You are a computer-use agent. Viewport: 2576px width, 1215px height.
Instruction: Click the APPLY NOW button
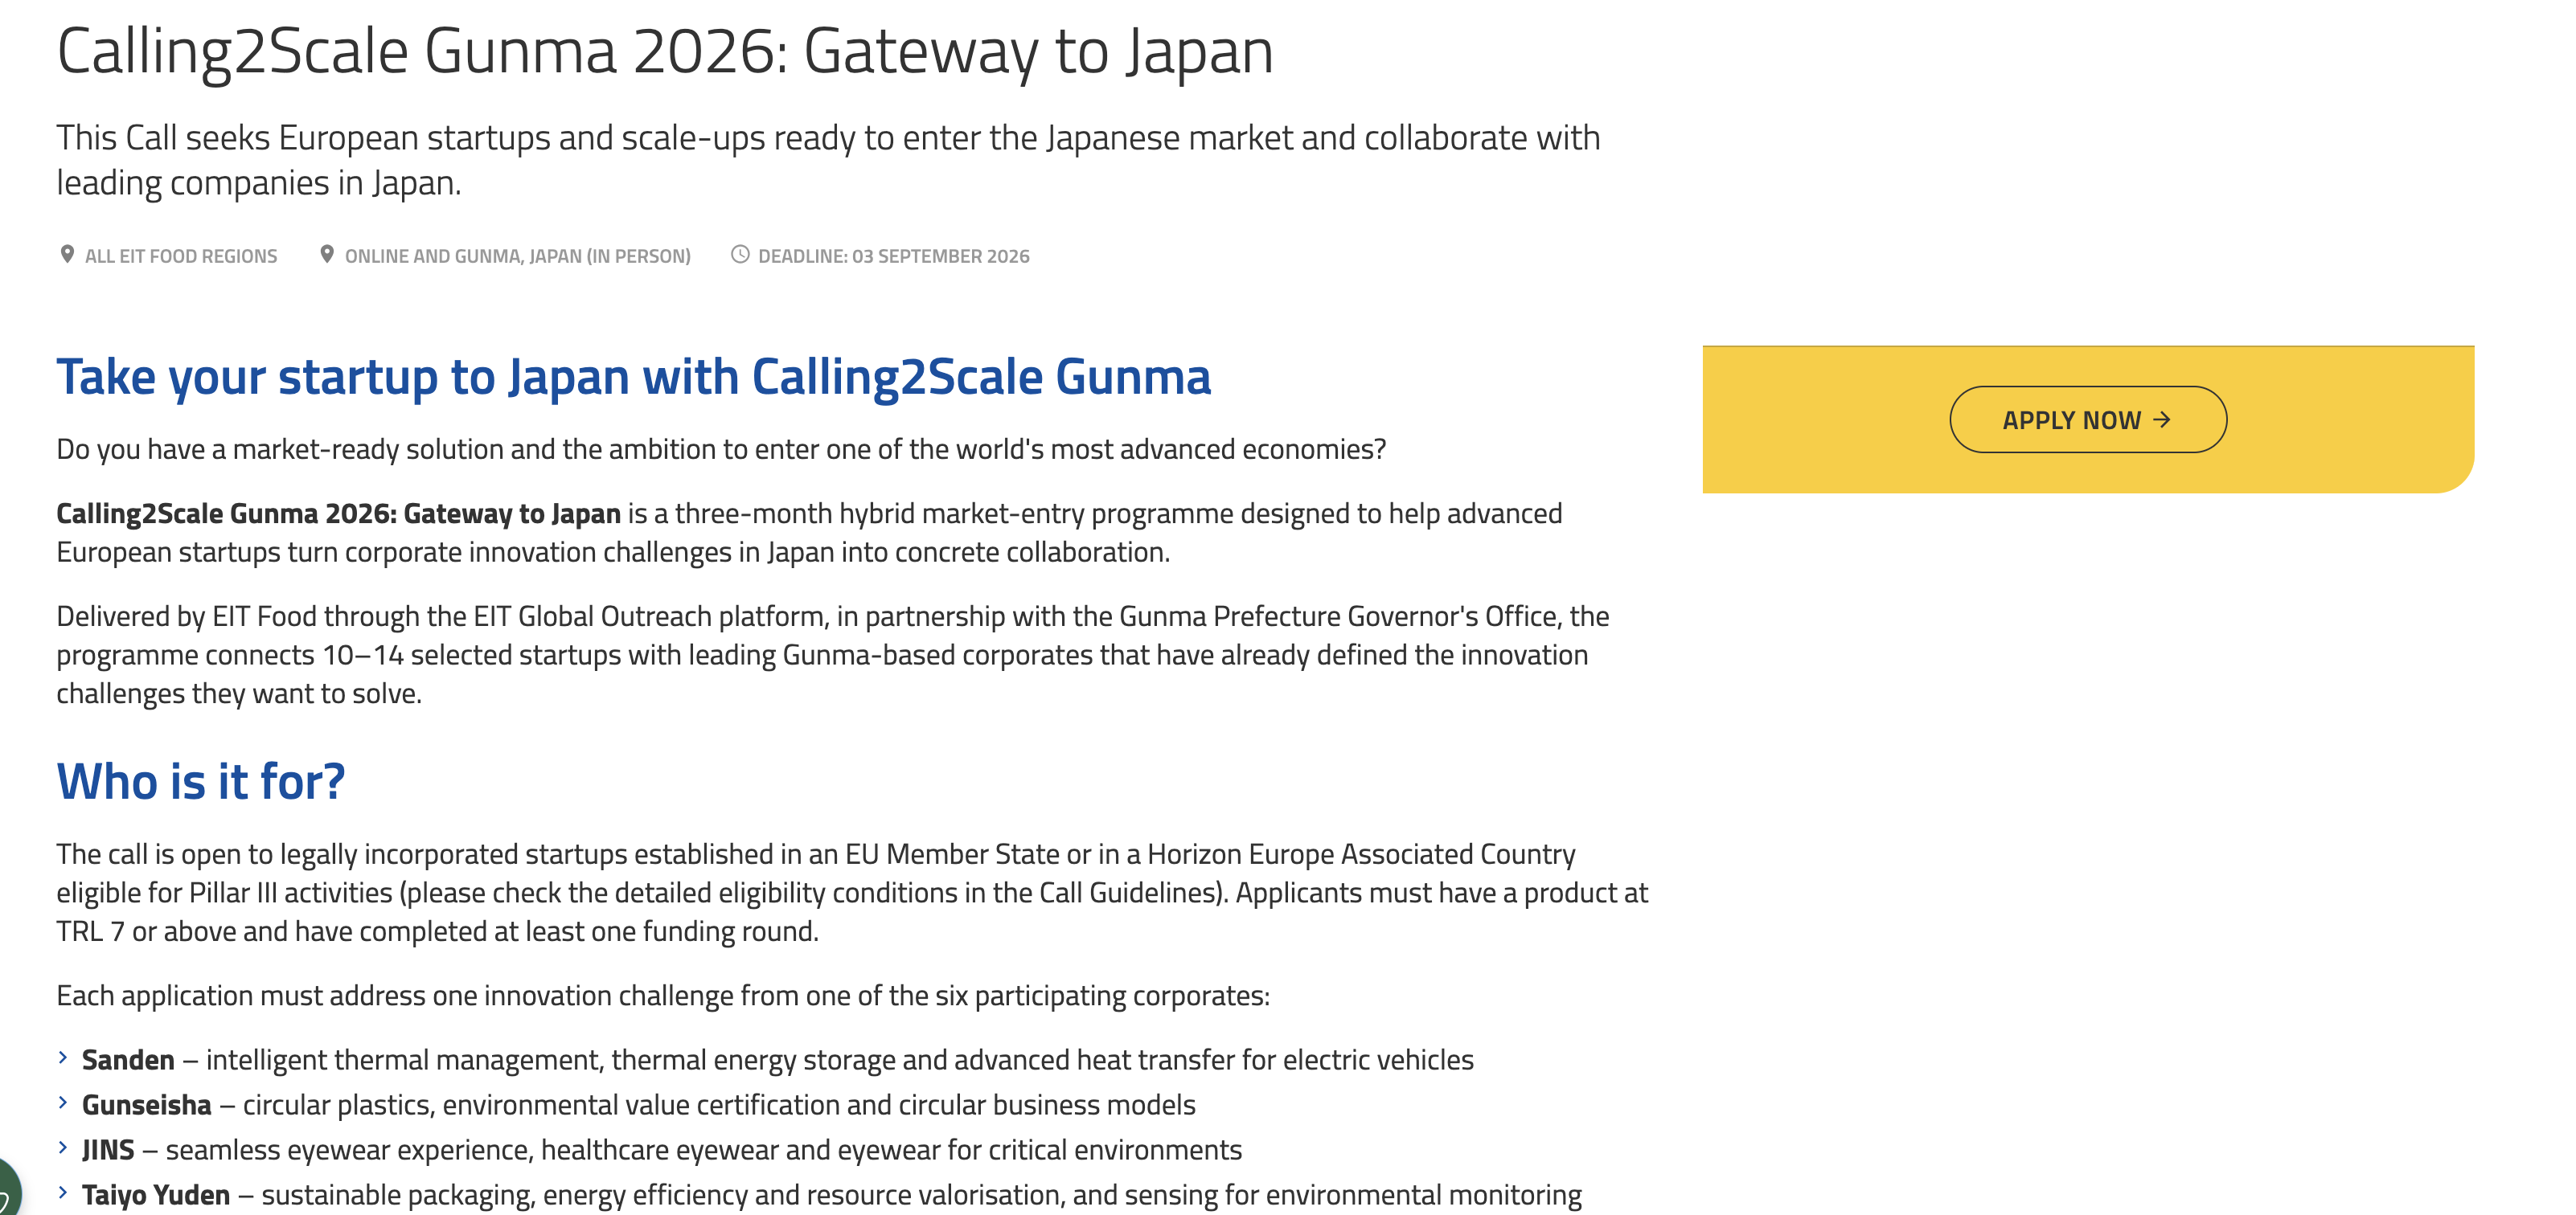[2087, 419]
